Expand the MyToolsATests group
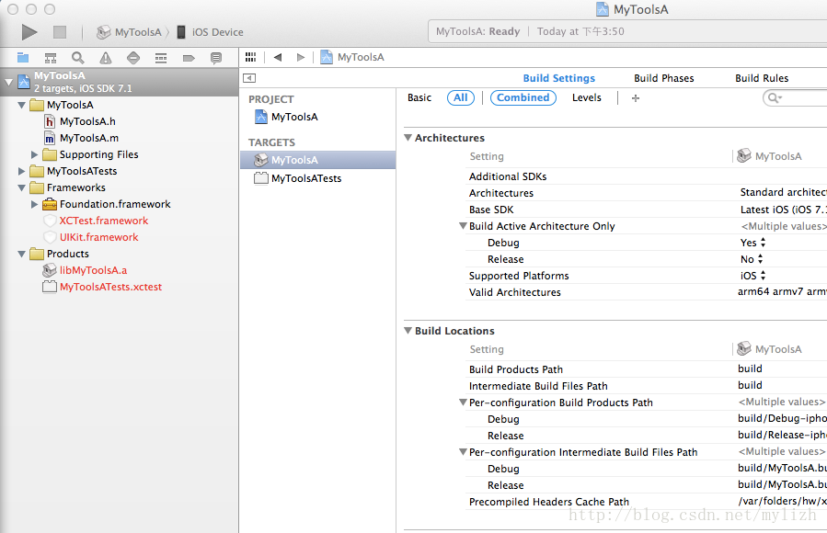 point(22,171)
